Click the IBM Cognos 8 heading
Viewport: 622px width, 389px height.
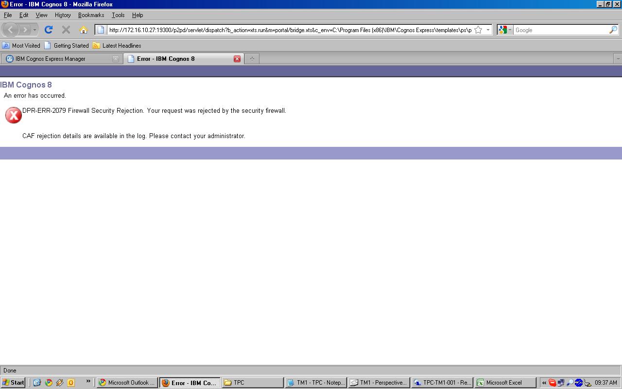[x=26, y=85]
